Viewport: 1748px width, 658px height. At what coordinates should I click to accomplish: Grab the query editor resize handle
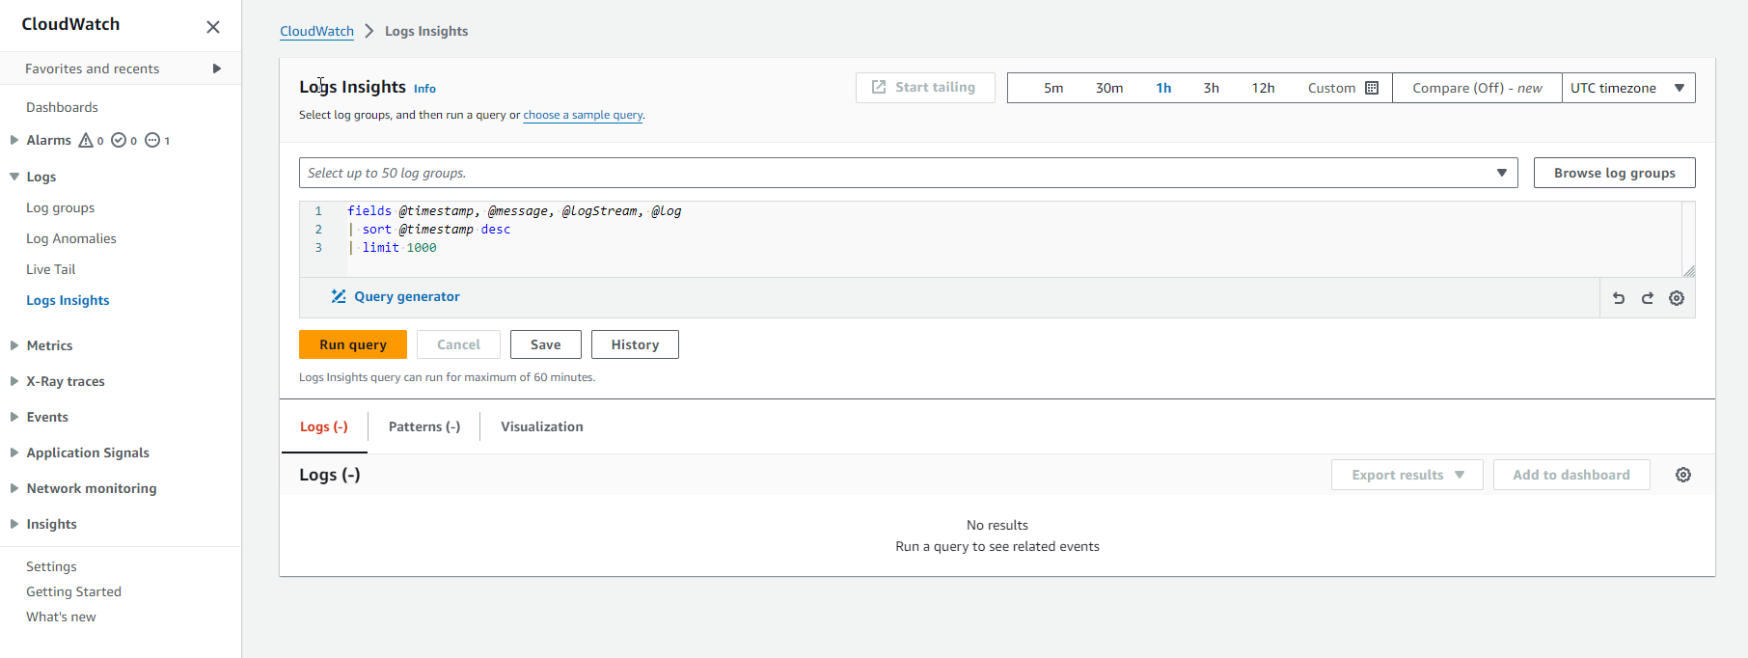1689,271
